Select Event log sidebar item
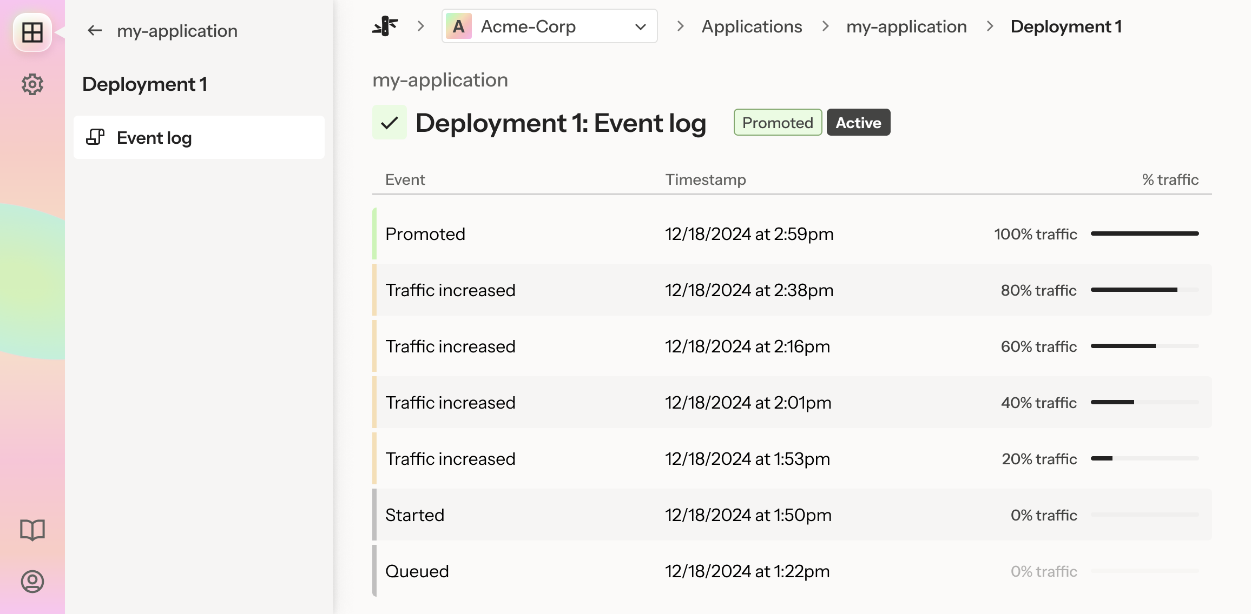This screenshot has width=1251, height=614. 199,137
